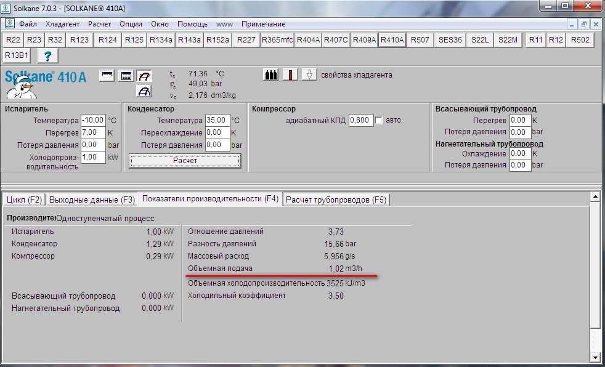
Task: Click the Solkane app icon in menu bar
Action: [9, 24]
